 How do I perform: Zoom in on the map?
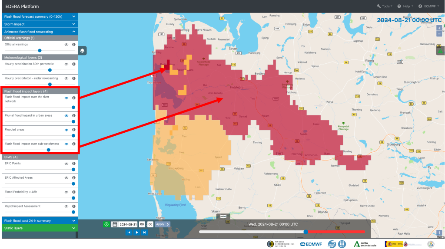[439, 28]
